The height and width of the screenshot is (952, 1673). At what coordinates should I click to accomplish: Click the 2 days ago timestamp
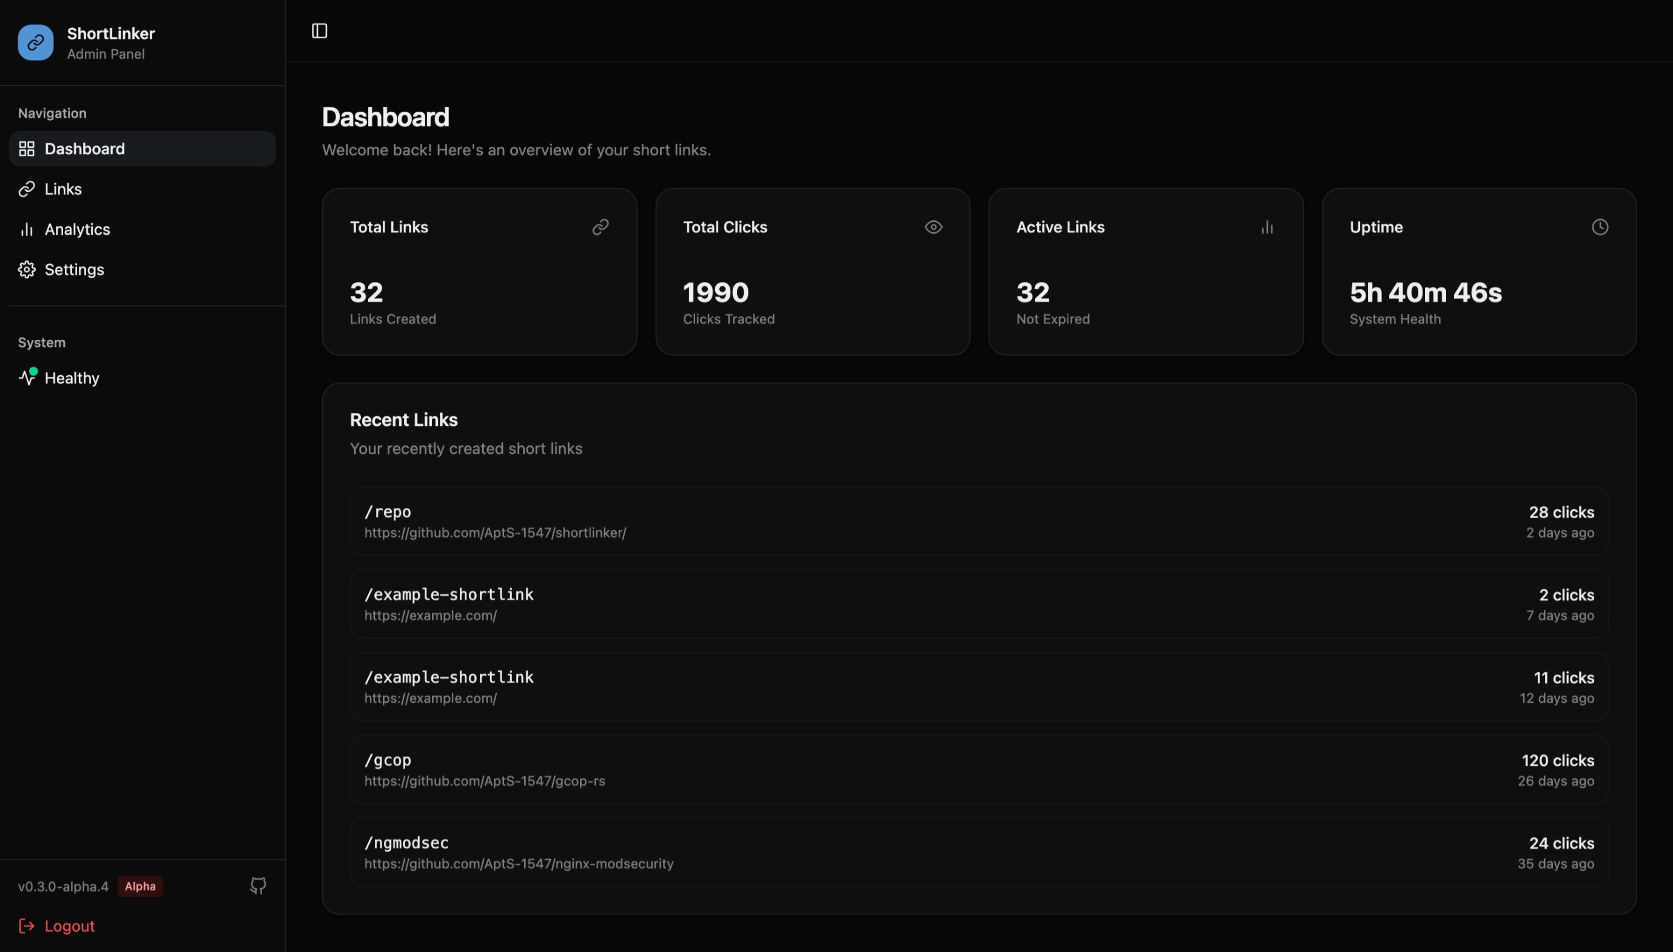point(1560,533)
